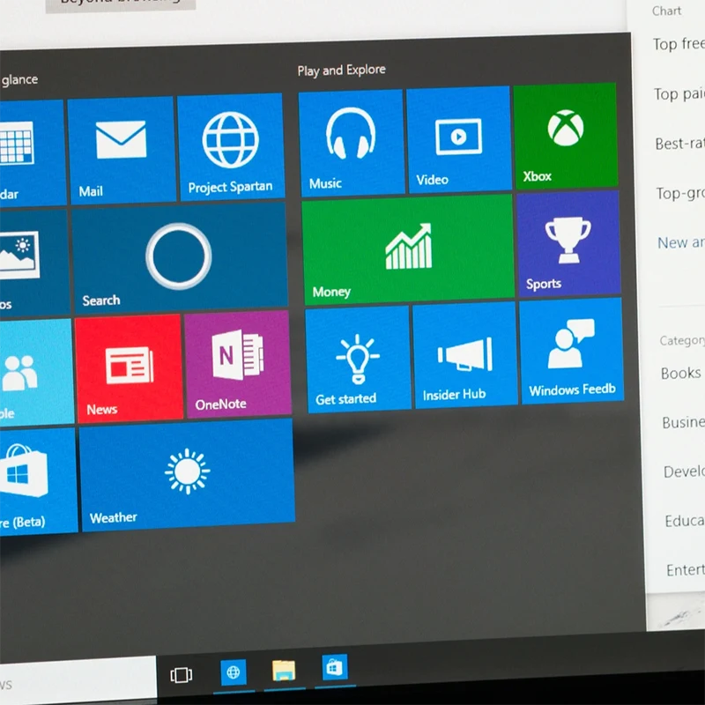Image resolution: width=705 pixels, height=705 pixels.
Task: Open the Sports trophy tile
Action: click(568, 243)
